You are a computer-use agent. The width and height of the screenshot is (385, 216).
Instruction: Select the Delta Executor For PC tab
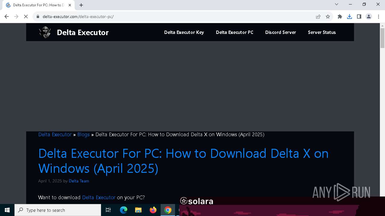click(38, 5)
